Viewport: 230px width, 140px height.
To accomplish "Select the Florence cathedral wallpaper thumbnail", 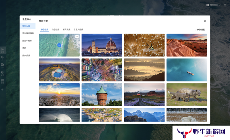I will 102,45.
